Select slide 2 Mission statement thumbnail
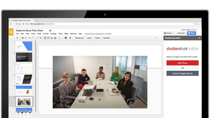The width and height of the screenshot is (210, 118). click(24, 57)
